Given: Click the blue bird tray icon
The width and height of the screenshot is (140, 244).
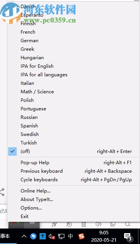Looking at the screenshot, I should pyautogui.click(x=33, y=236).
